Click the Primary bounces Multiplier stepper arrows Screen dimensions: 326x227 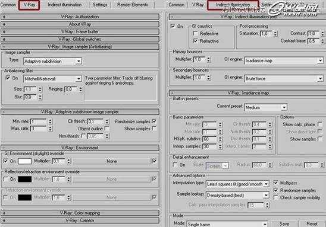click(x=209, y=60)
